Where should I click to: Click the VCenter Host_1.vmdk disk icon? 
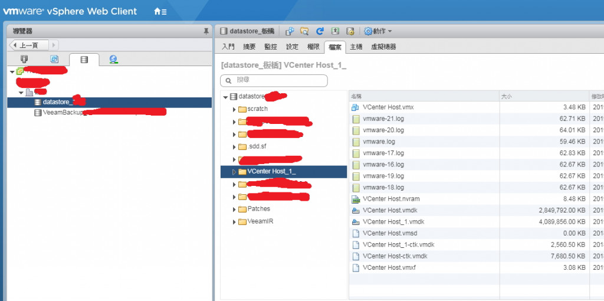(x=356, y=222)
